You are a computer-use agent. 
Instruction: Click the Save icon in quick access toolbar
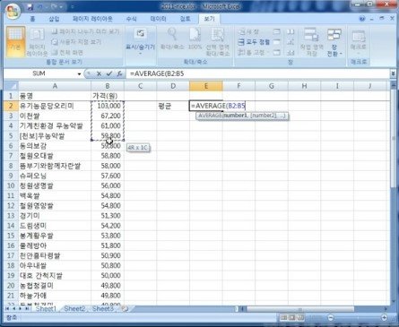30,6
